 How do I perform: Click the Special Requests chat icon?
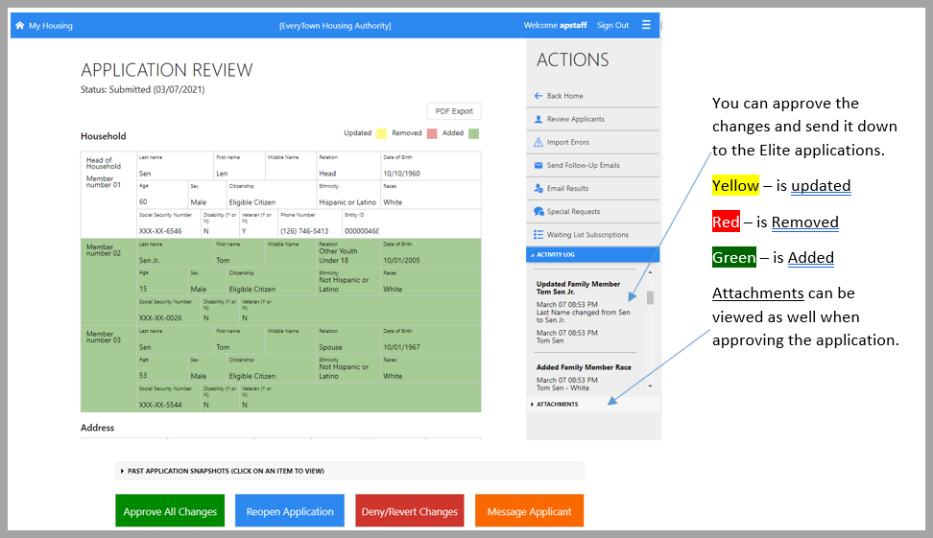[538, 212]
